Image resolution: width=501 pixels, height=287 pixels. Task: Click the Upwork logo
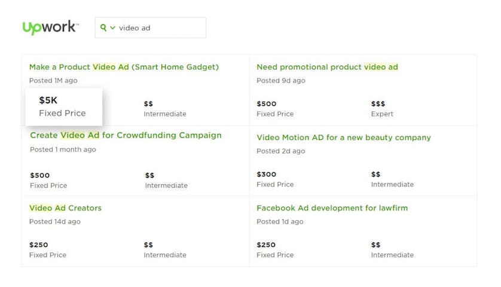point(50,28)
